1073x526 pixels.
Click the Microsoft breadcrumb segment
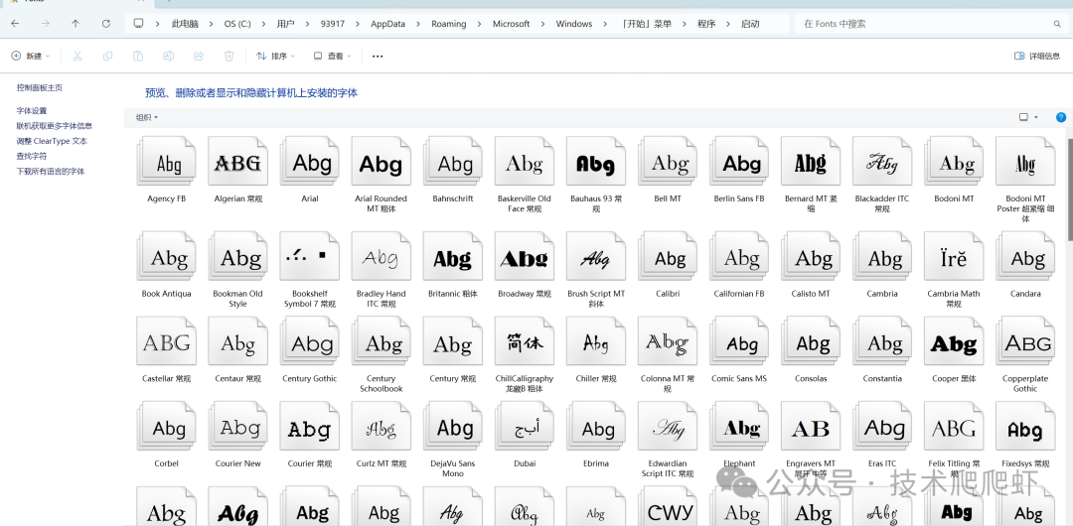coord(512,24)
